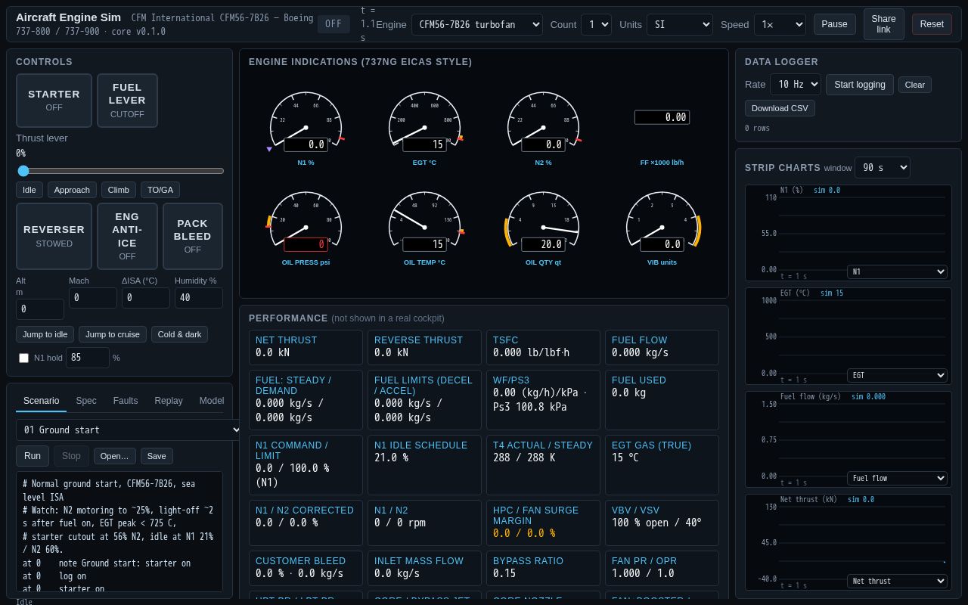Click the Cold & dark button
The width and height of the screenshot is (968, 605).
pos(179,334)
